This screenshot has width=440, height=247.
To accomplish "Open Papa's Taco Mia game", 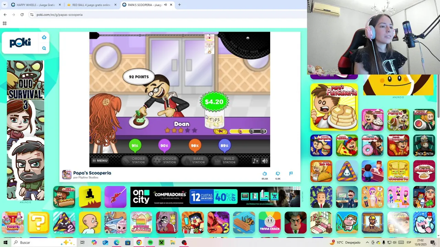I will point(321,171).
